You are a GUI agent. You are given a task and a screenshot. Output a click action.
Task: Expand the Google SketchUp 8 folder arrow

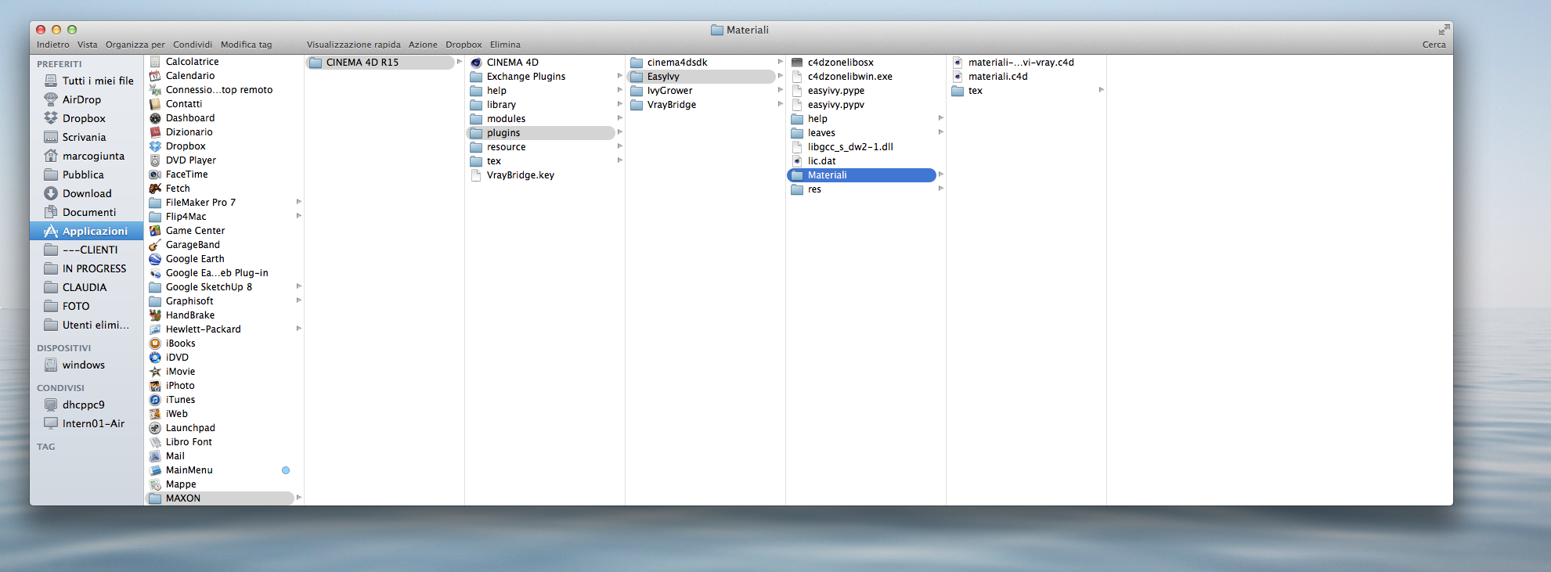[x=299, y=286]
